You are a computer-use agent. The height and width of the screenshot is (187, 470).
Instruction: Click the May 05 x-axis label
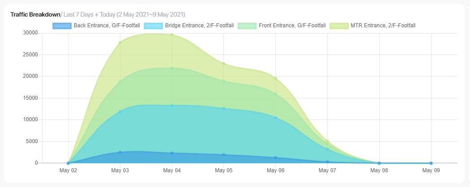click(x=224, y=170)
